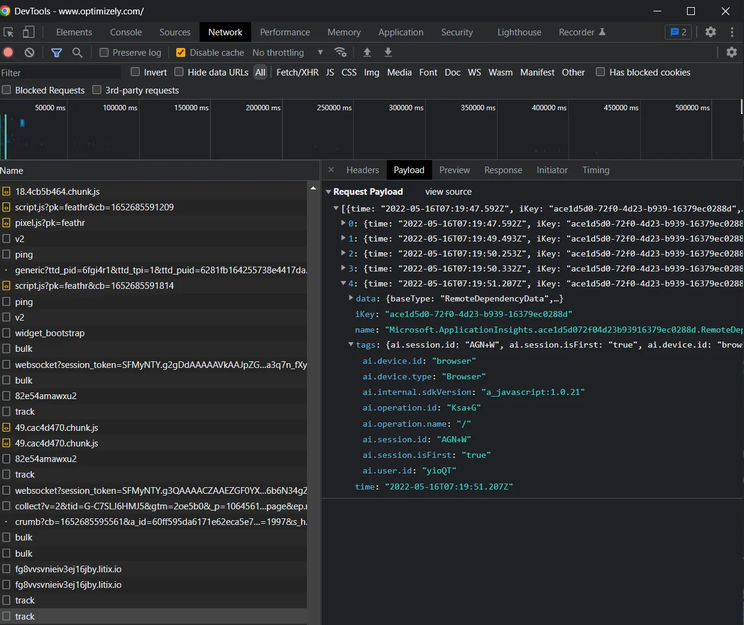This screenshot has height=625, width=744.
Task: Focus the Filter text input
Action: 60,73
